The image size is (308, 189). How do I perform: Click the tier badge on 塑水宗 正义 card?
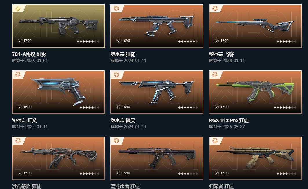pos(18,75)
